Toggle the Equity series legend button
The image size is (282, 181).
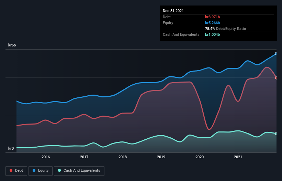41,171
